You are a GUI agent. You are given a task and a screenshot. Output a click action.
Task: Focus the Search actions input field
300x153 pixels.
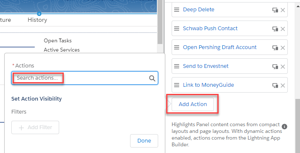tap(85, 78)
